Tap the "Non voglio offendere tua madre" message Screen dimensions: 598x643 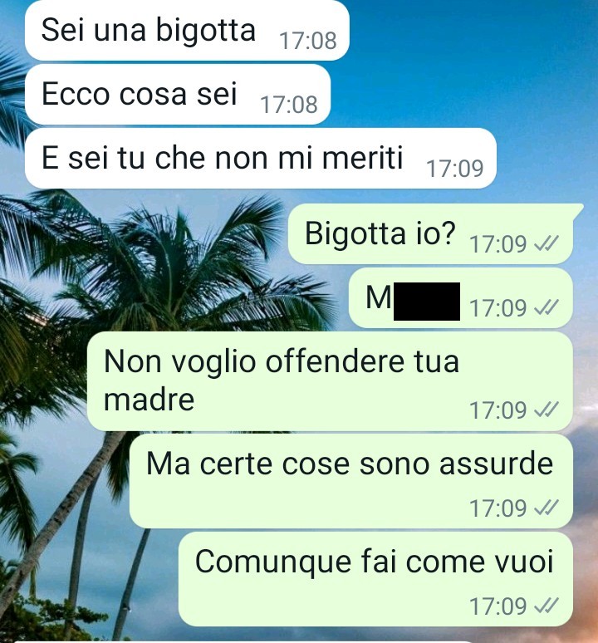click(330, 381)
